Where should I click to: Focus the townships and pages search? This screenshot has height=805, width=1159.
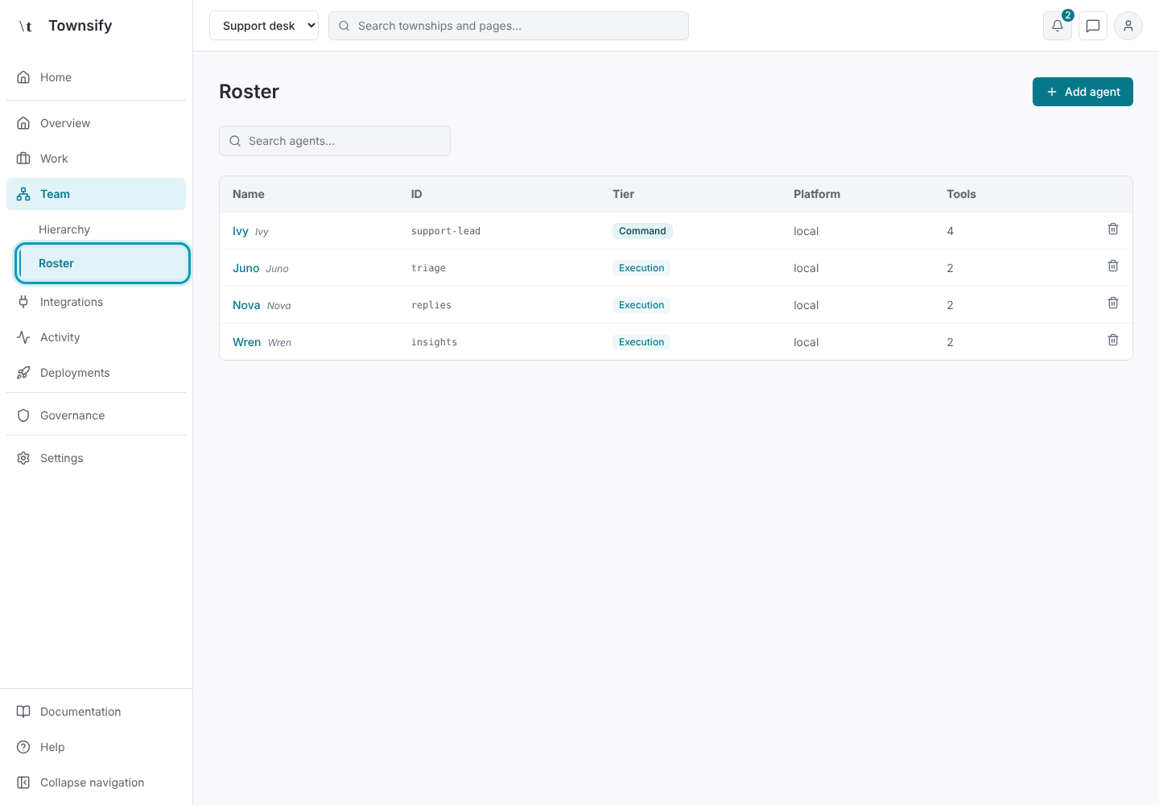coord(509,26)
